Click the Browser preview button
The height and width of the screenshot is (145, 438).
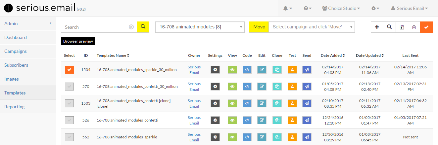(78, 41)
